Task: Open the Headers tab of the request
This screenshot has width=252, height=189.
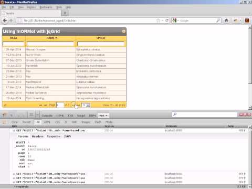Action: 38,136
